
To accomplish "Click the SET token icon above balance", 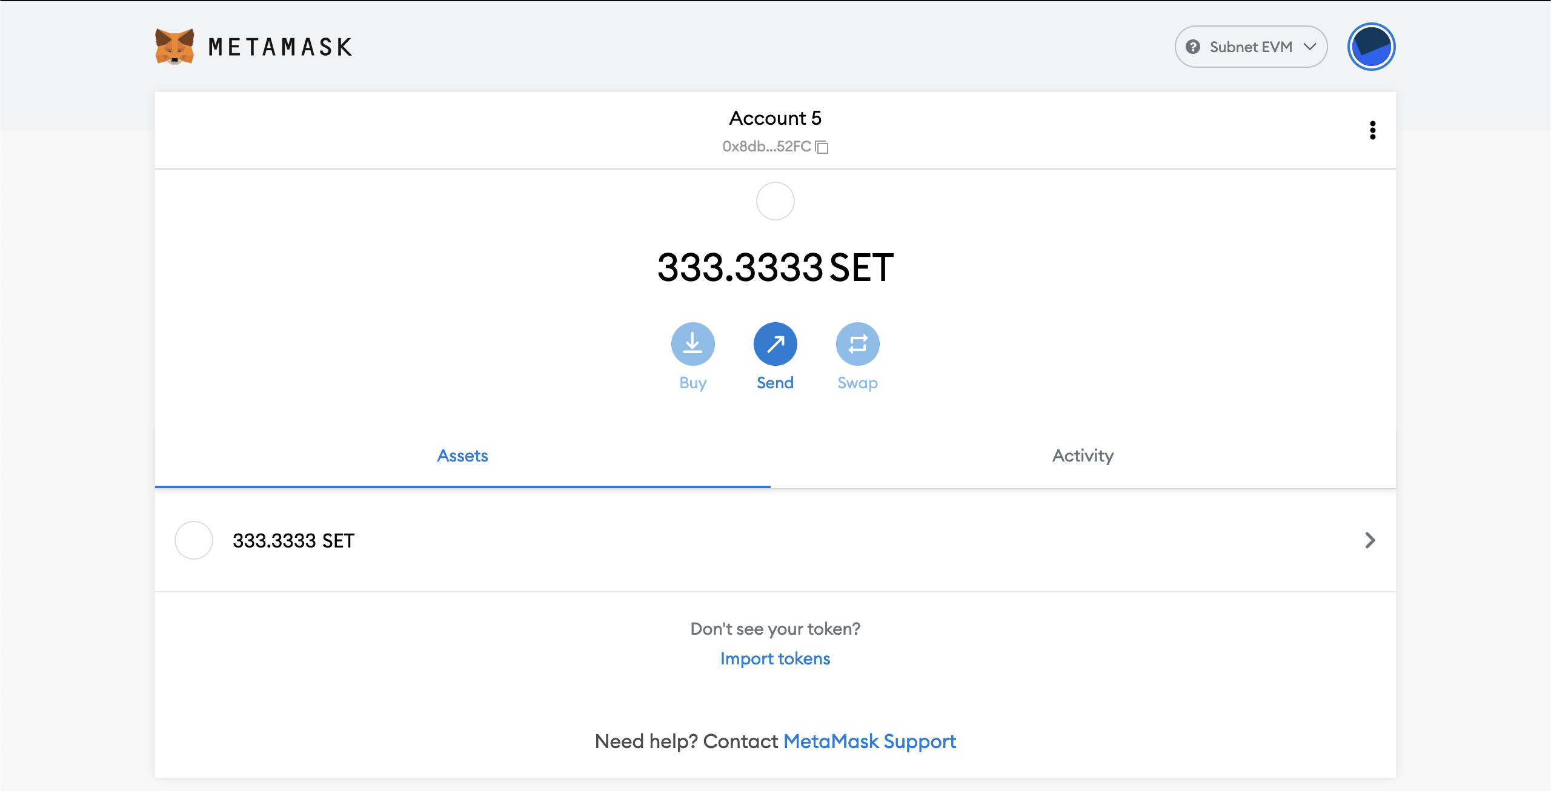I will 775,201.
